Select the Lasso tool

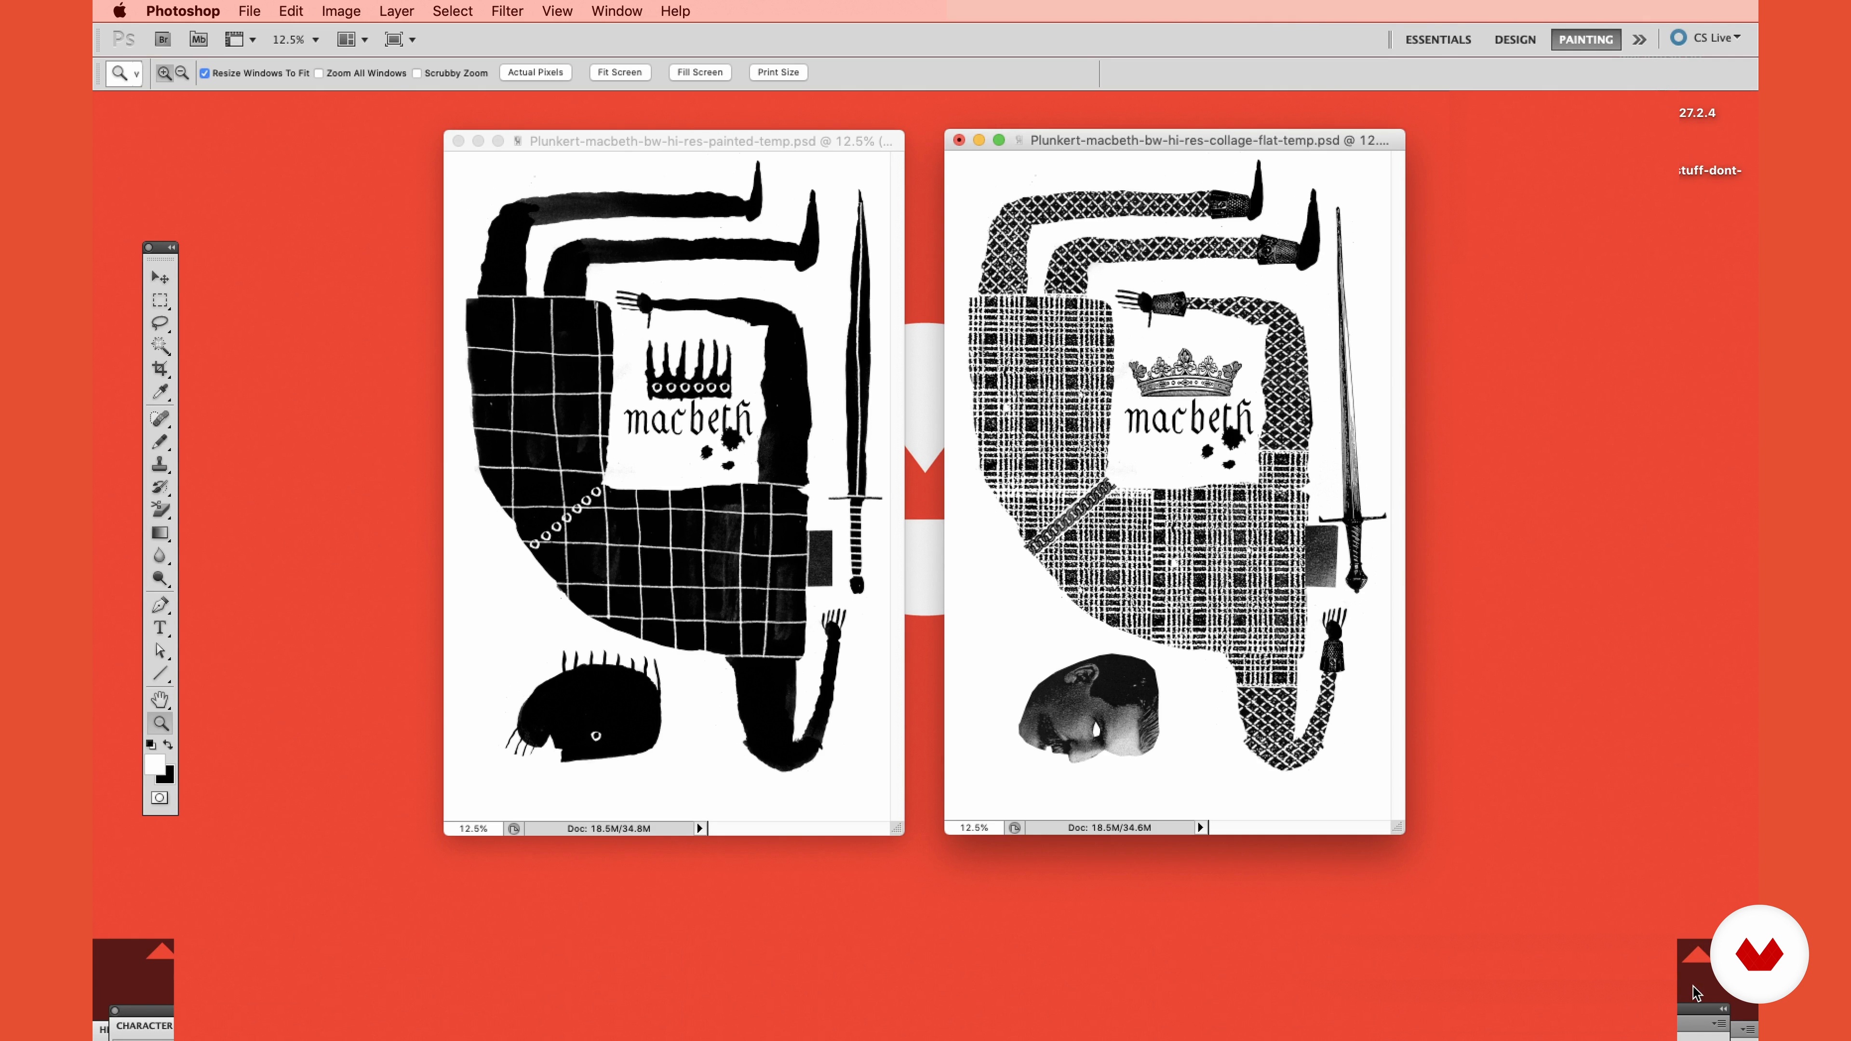click(x=160, y=323)
